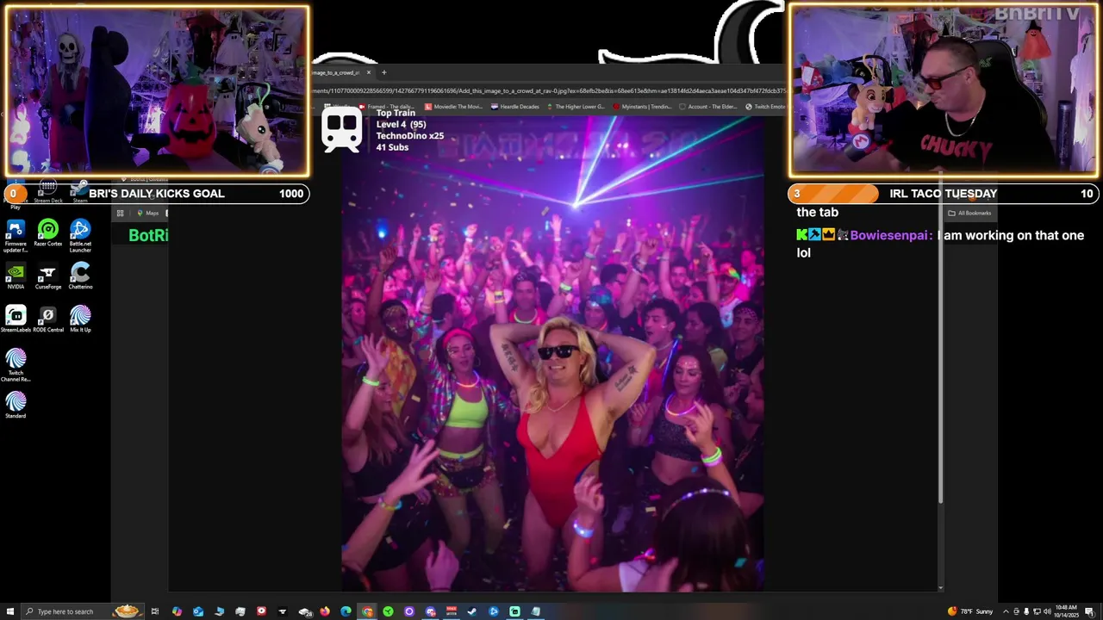
Task: Open a new browser tab
Action: tap(383, 72)
